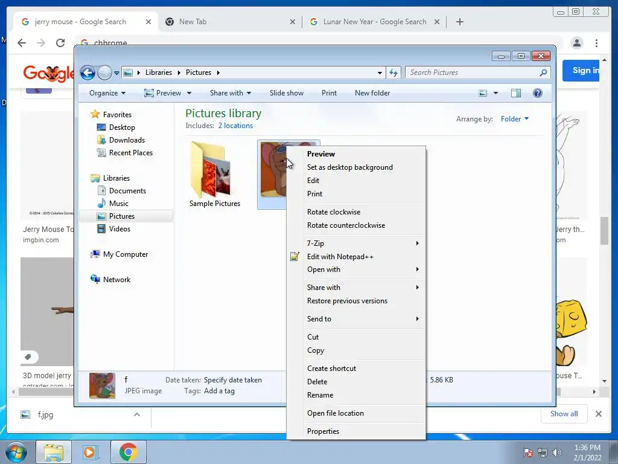Screen dimensions: 618x464
Task: Open volume speaker tray icon
Action: 556,453
